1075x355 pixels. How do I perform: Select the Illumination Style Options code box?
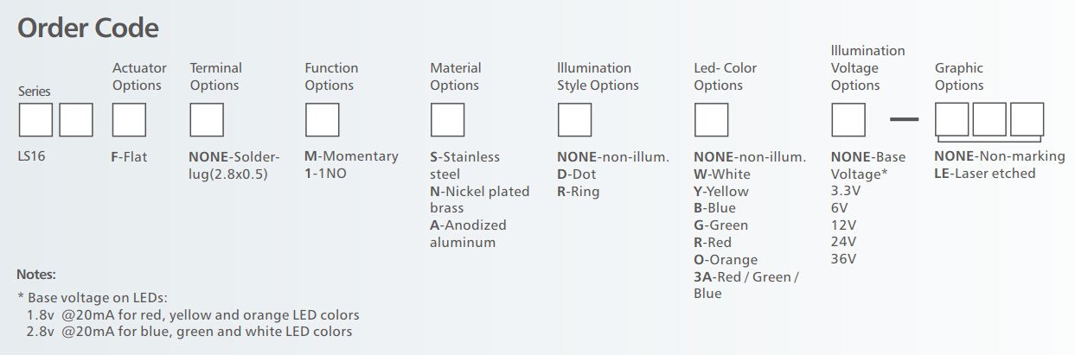click(x=574, y=120)
